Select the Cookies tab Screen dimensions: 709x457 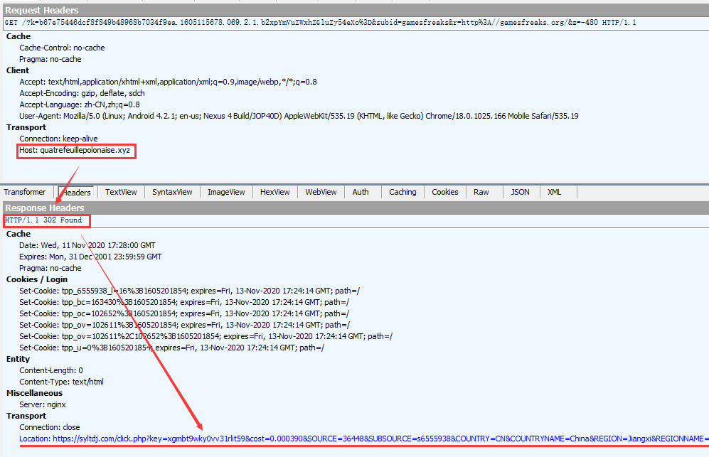[445, 192]
